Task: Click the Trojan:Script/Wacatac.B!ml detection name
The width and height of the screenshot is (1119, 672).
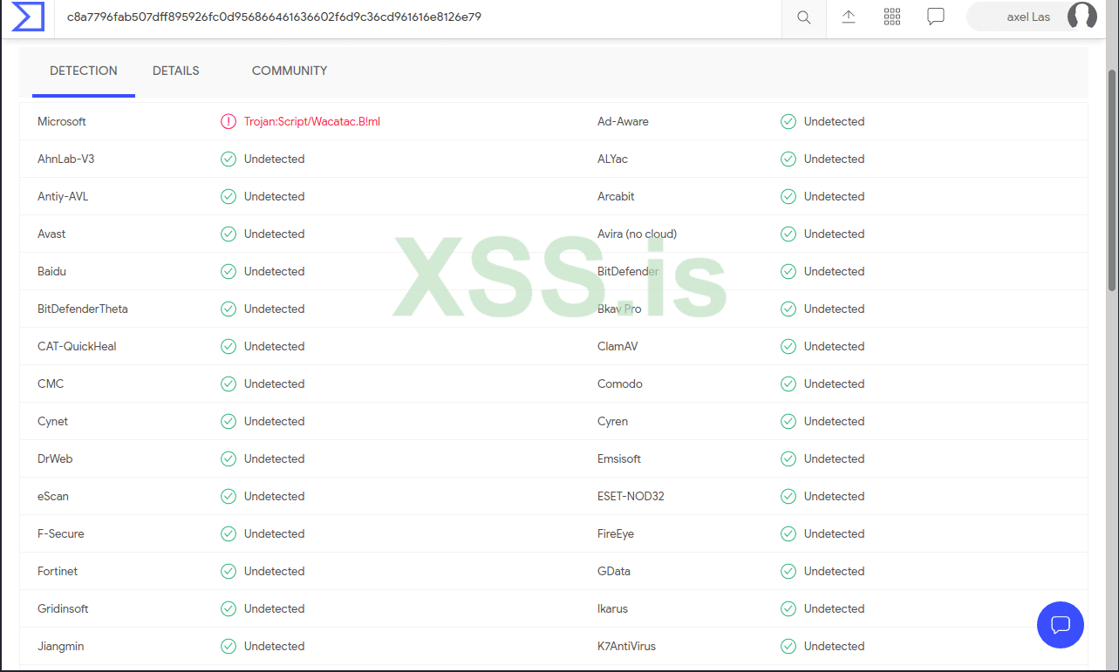Action: (x=312, y=122)
